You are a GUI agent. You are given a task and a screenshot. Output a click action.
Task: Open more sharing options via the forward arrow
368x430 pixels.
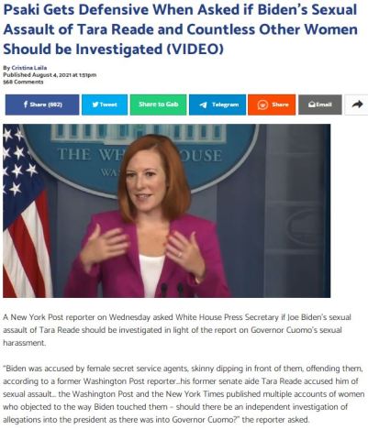click(357, 105)
